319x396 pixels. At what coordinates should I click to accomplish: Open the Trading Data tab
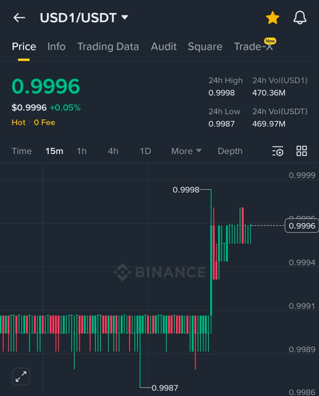point(108,46)
